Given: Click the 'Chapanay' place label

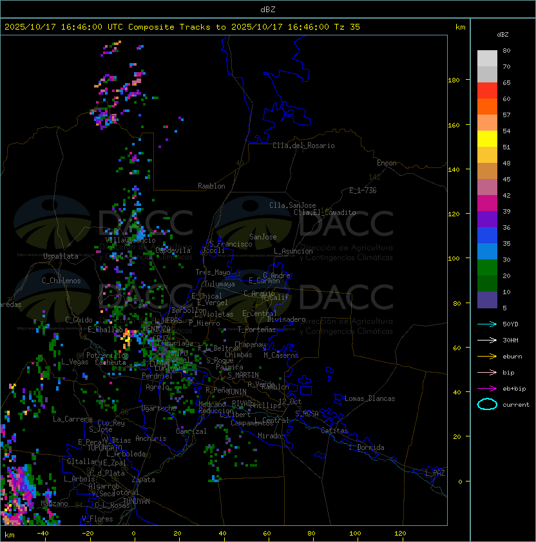Looking at the screenshot, I should pos(250,344).
